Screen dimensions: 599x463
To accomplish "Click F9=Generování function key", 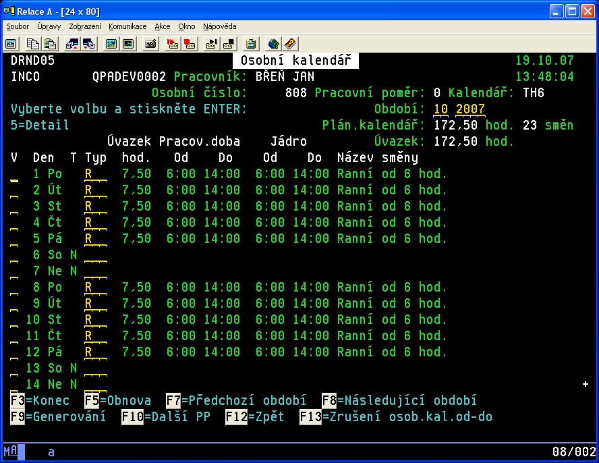I will point(58,417).
